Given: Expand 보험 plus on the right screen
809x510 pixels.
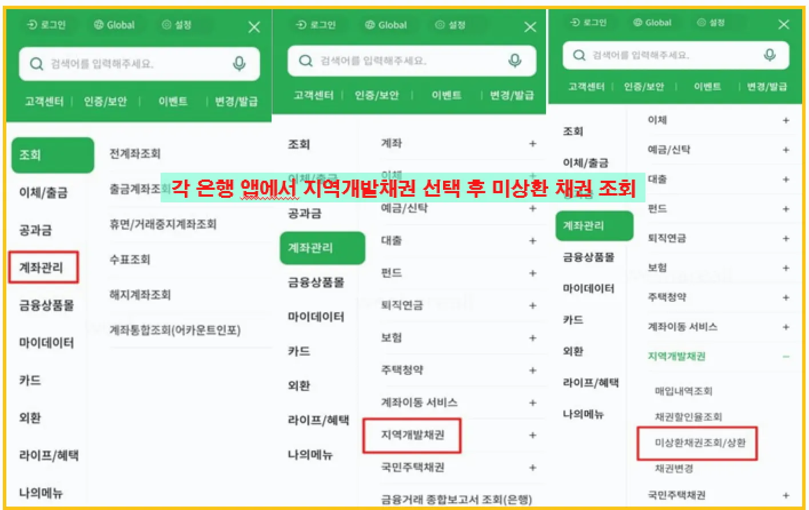Looking at the screenshot, I should coord(786,268).
